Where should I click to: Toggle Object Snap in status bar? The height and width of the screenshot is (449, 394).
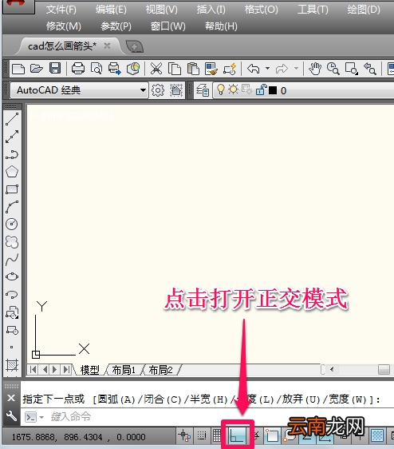(272, 436)
